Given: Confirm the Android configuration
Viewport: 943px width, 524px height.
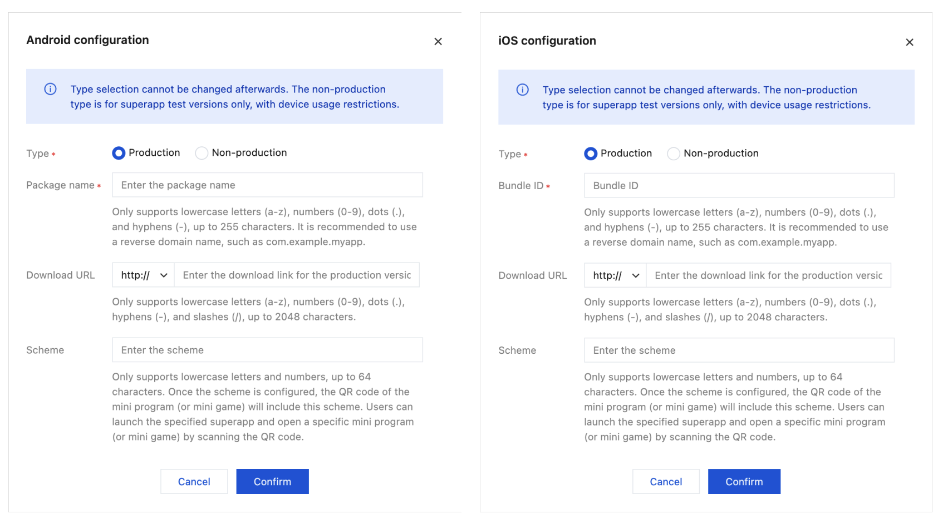Looking at the screenshot, I should pos(272,482).
